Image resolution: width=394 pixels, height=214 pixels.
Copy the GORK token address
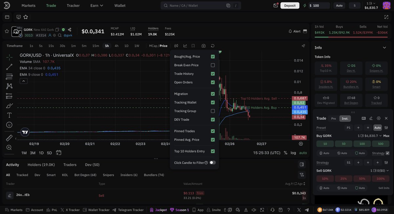point(57,30)
